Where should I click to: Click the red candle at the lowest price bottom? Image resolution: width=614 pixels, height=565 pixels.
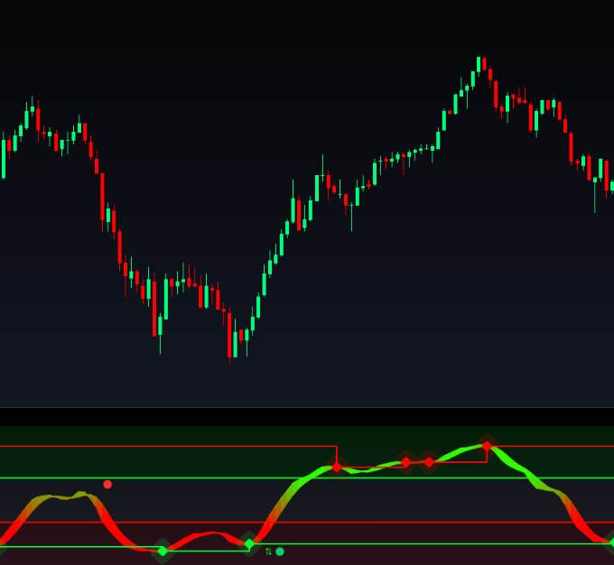pyautogui.click(x=229, y=336)
